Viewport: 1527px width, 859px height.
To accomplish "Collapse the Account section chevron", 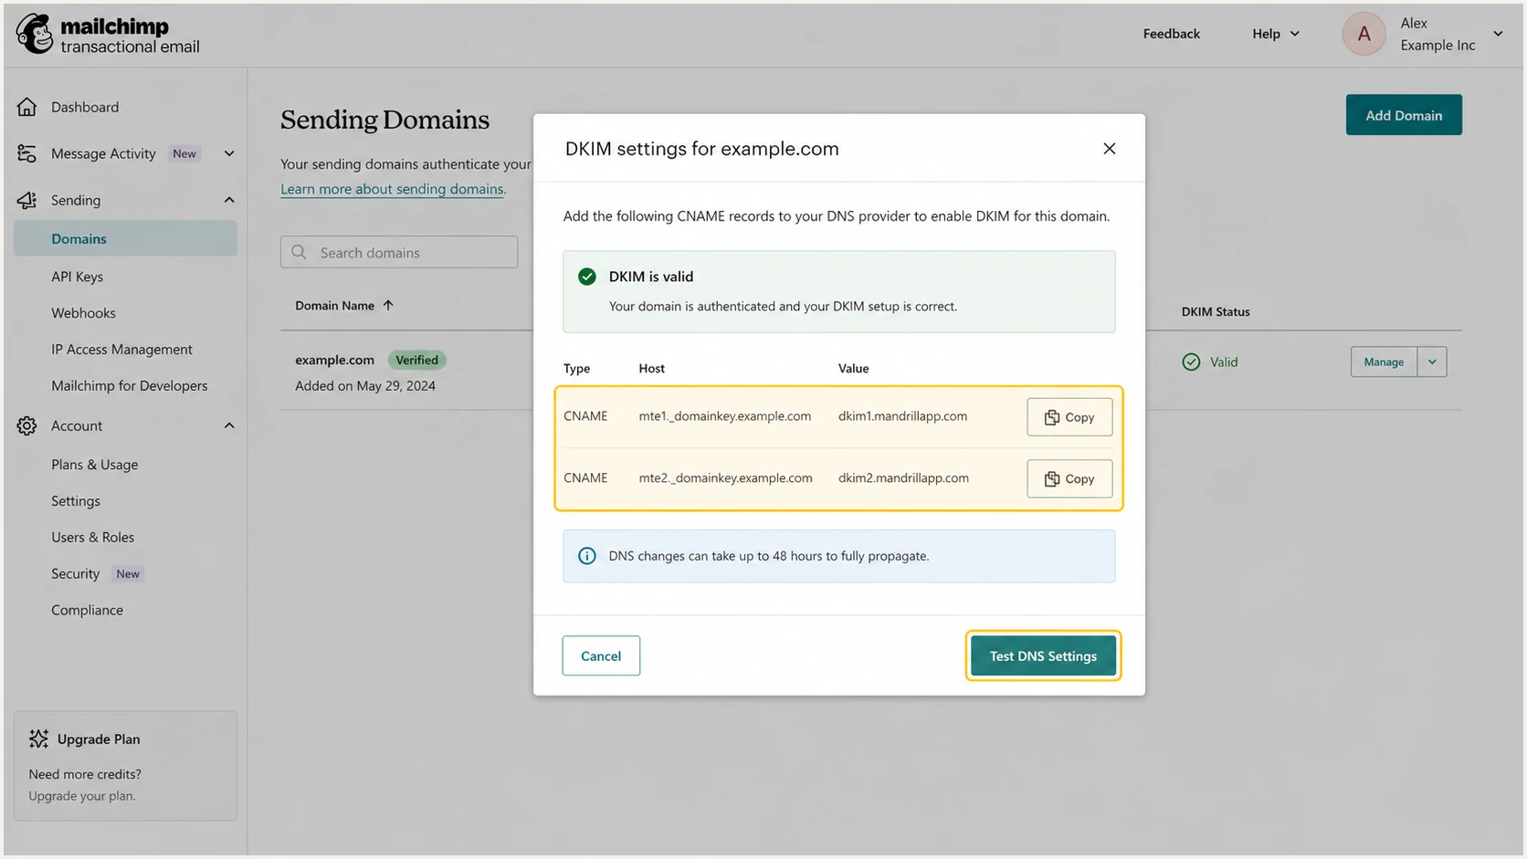I will [x=229, y=425].
